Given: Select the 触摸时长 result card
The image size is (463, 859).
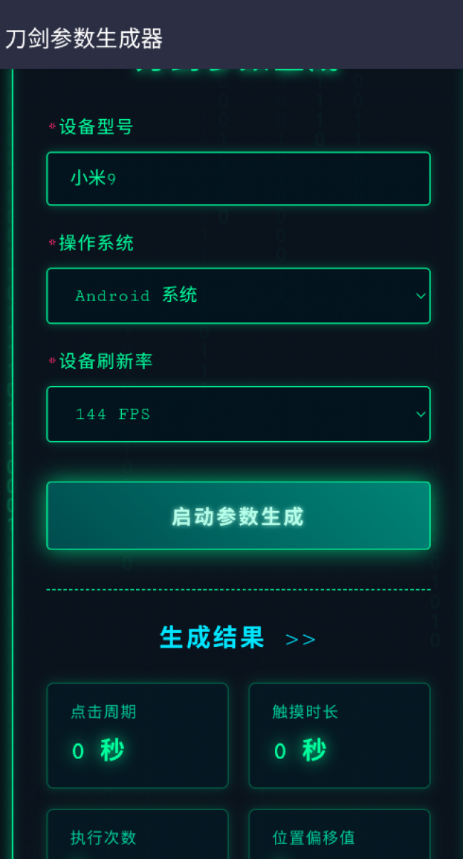Looking at the screenshot, I should [x=339, y=736].
